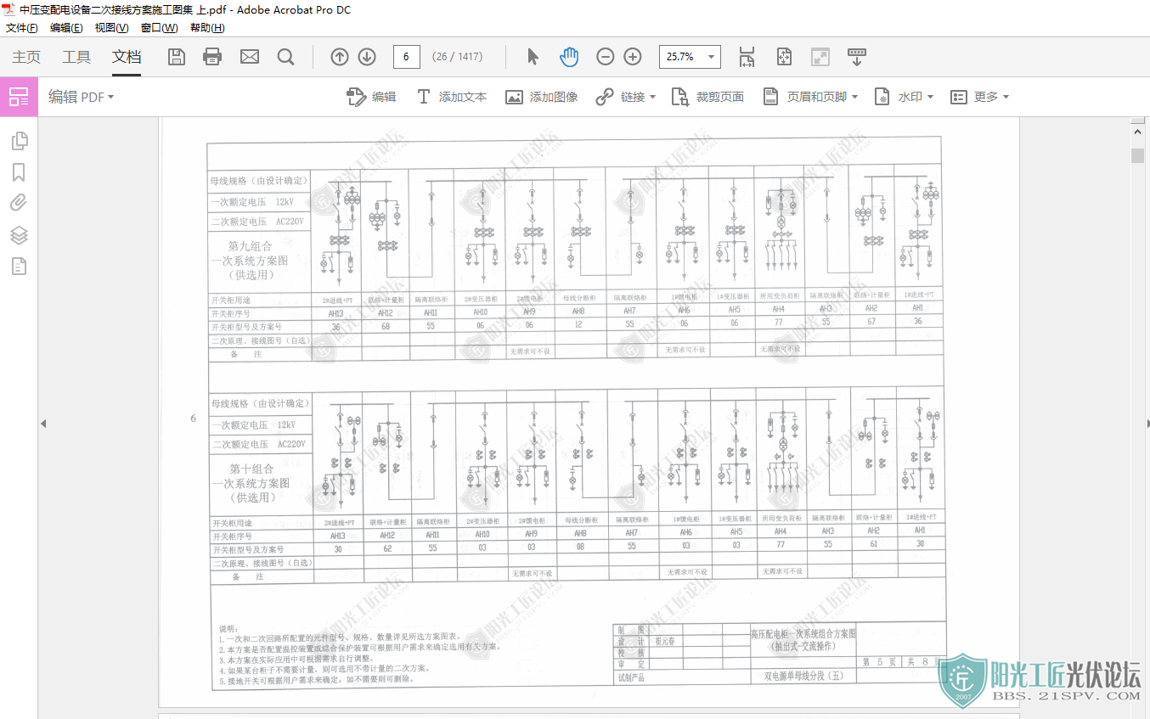Click 第九组合 heading in the drawing

[251, 246]
